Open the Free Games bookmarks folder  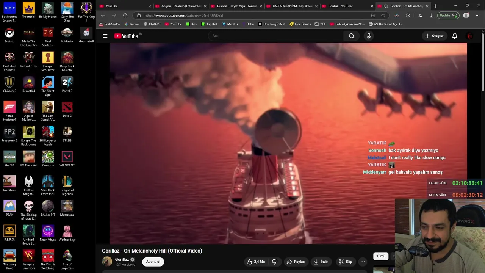coord(300,24)
